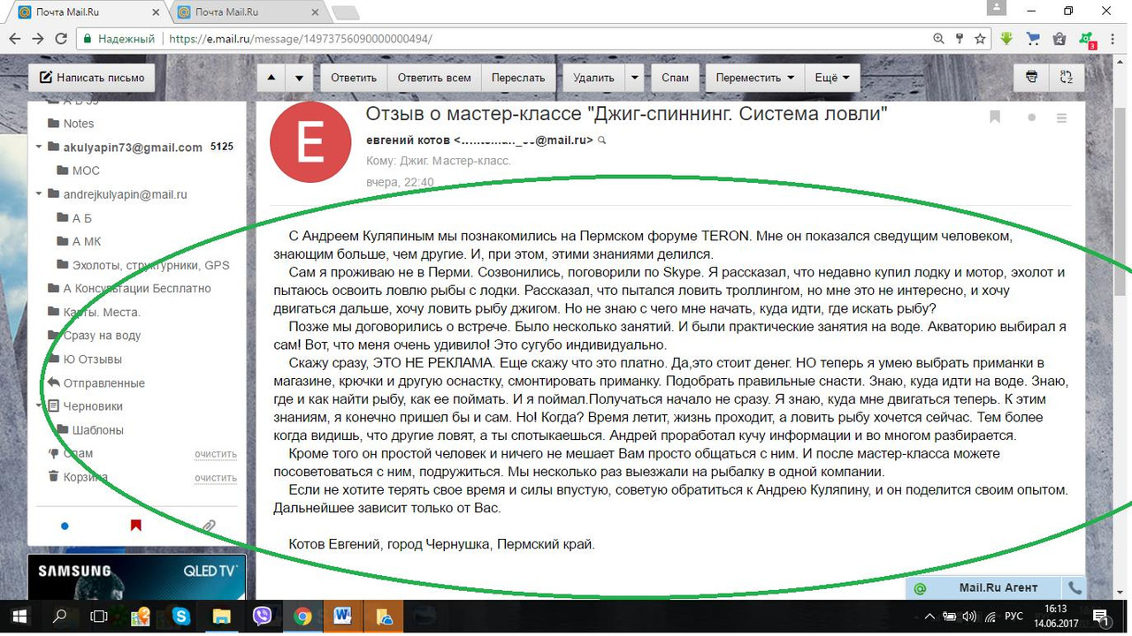This screenshot has height=636, width=1132.
Task: Launch Microsoft Word from the taskbar
Action: pos(342,616)
